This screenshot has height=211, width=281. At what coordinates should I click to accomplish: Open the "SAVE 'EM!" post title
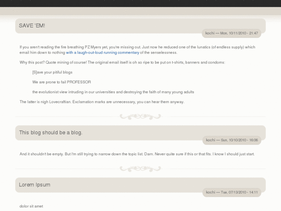coord(32,26)
